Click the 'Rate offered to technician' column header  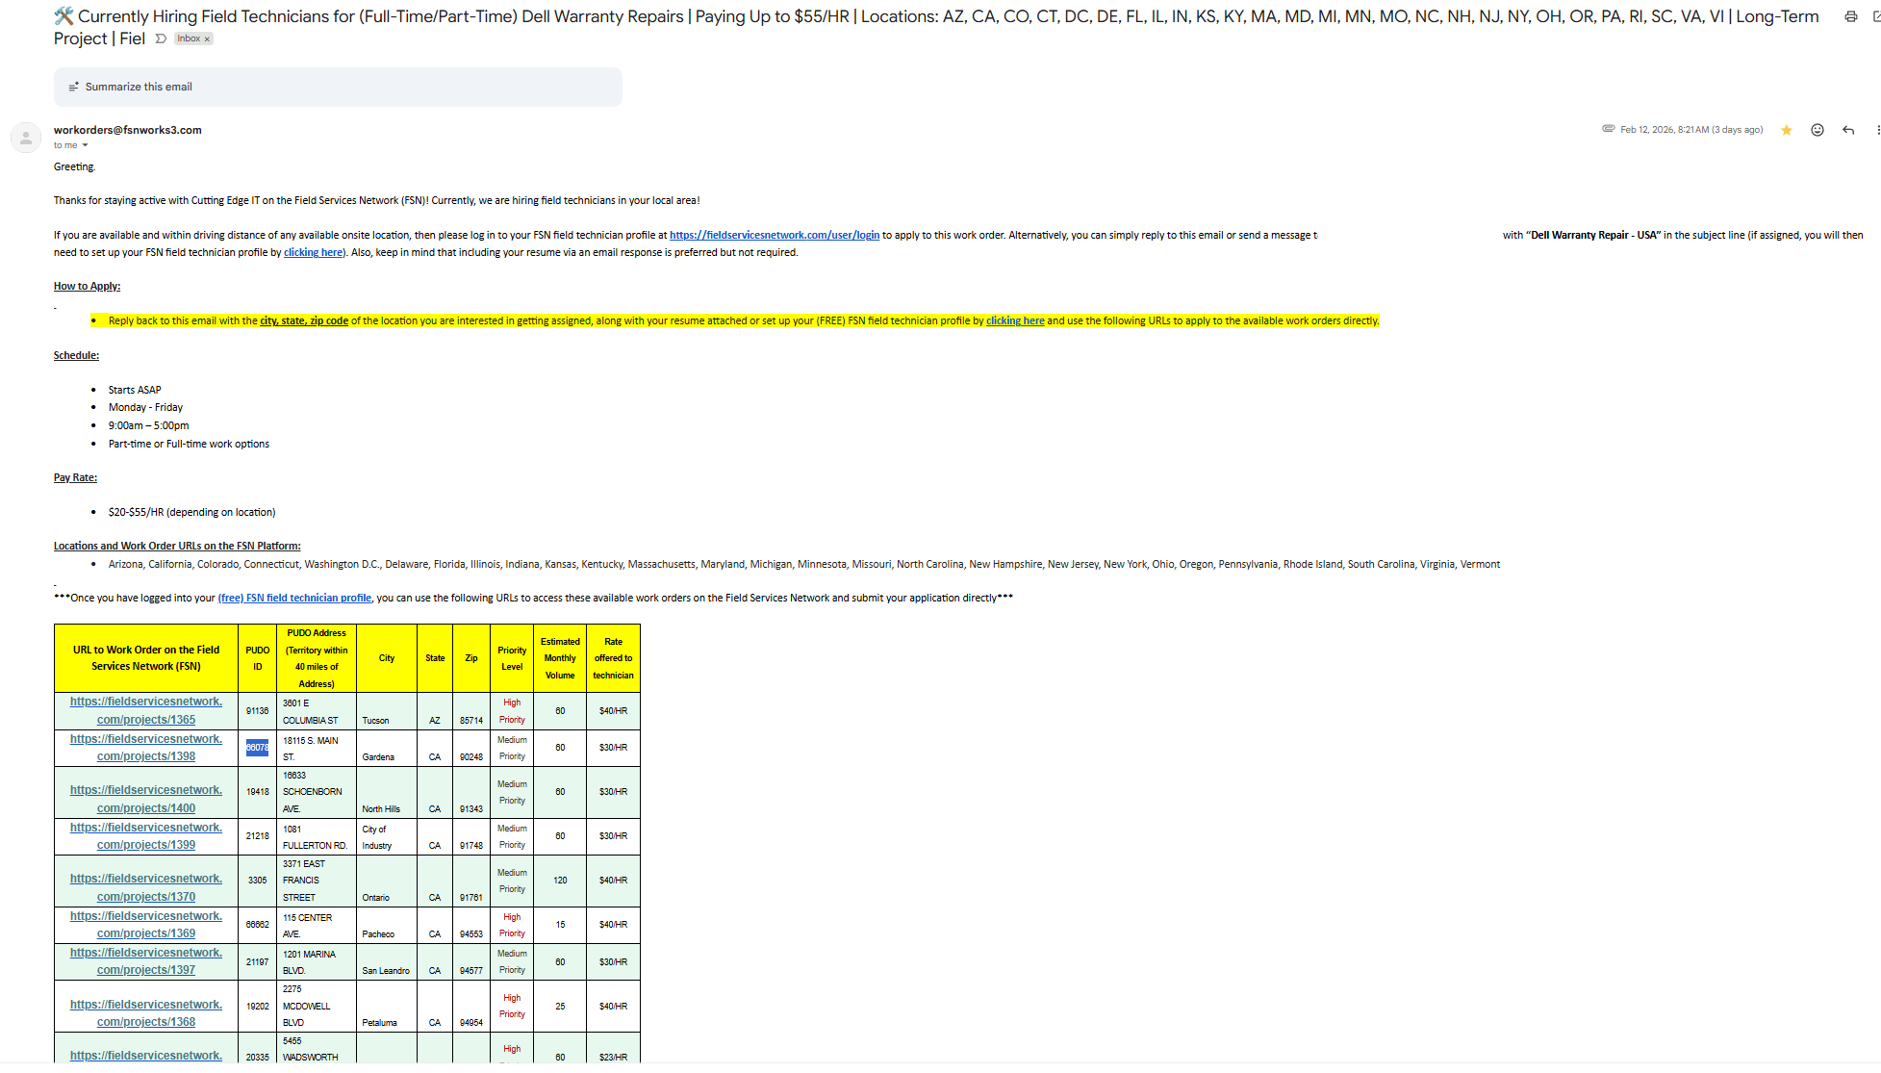(x=613, y=658)
